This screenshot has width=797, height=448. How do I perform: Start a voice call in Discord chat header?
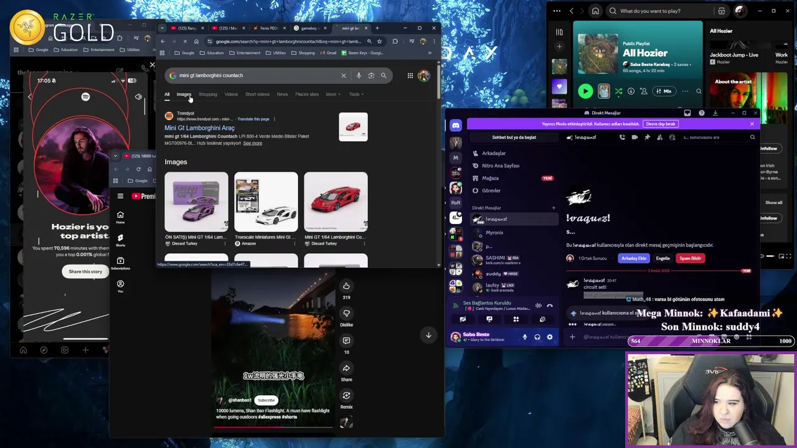pos(622,138)
